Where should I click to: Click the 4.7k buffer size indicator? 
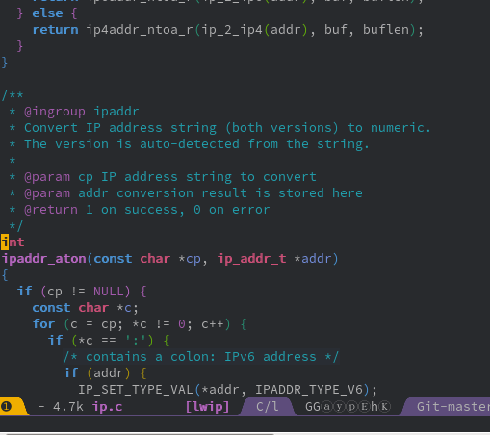68,407
